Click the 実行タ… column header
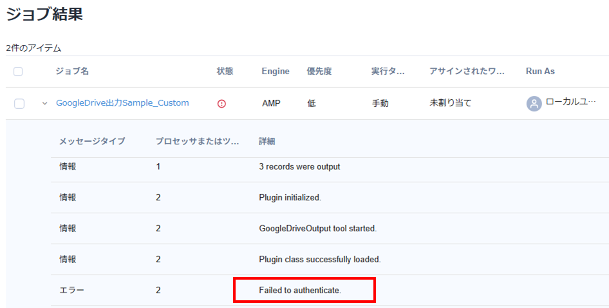 [388, 72]
